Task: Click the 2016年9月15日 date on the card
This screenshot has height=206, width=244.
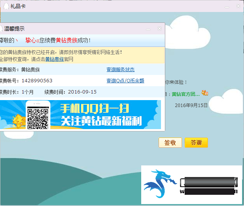Action: [191, 106]
